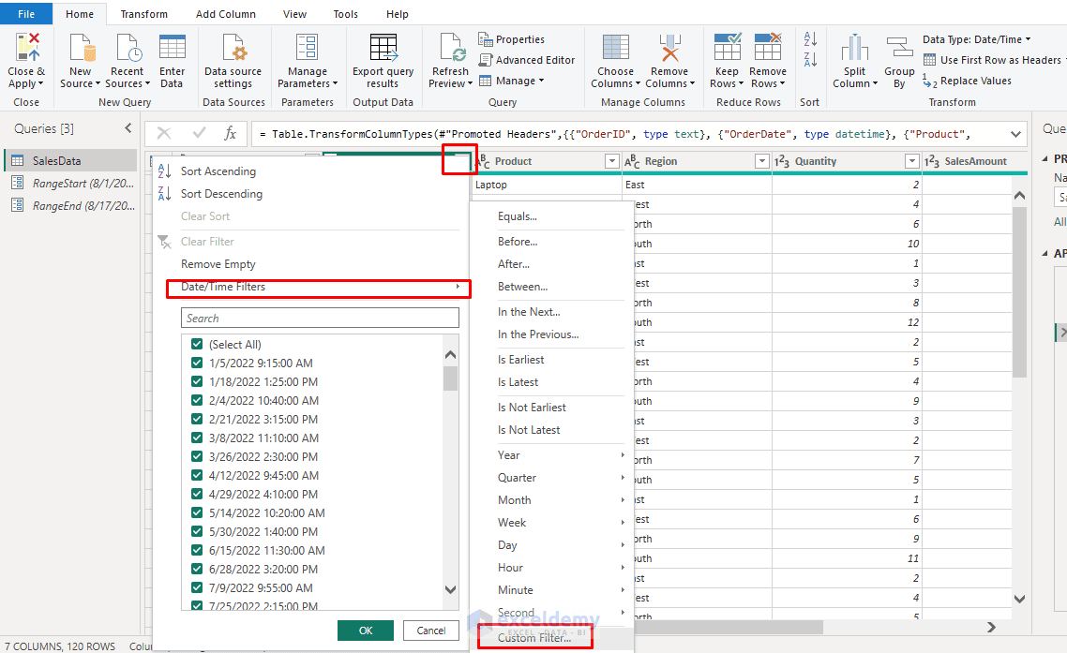Viewport: 1067px width, 653px height.
Task: Open the Advanced Editor
Action: (x=527, y=60)
